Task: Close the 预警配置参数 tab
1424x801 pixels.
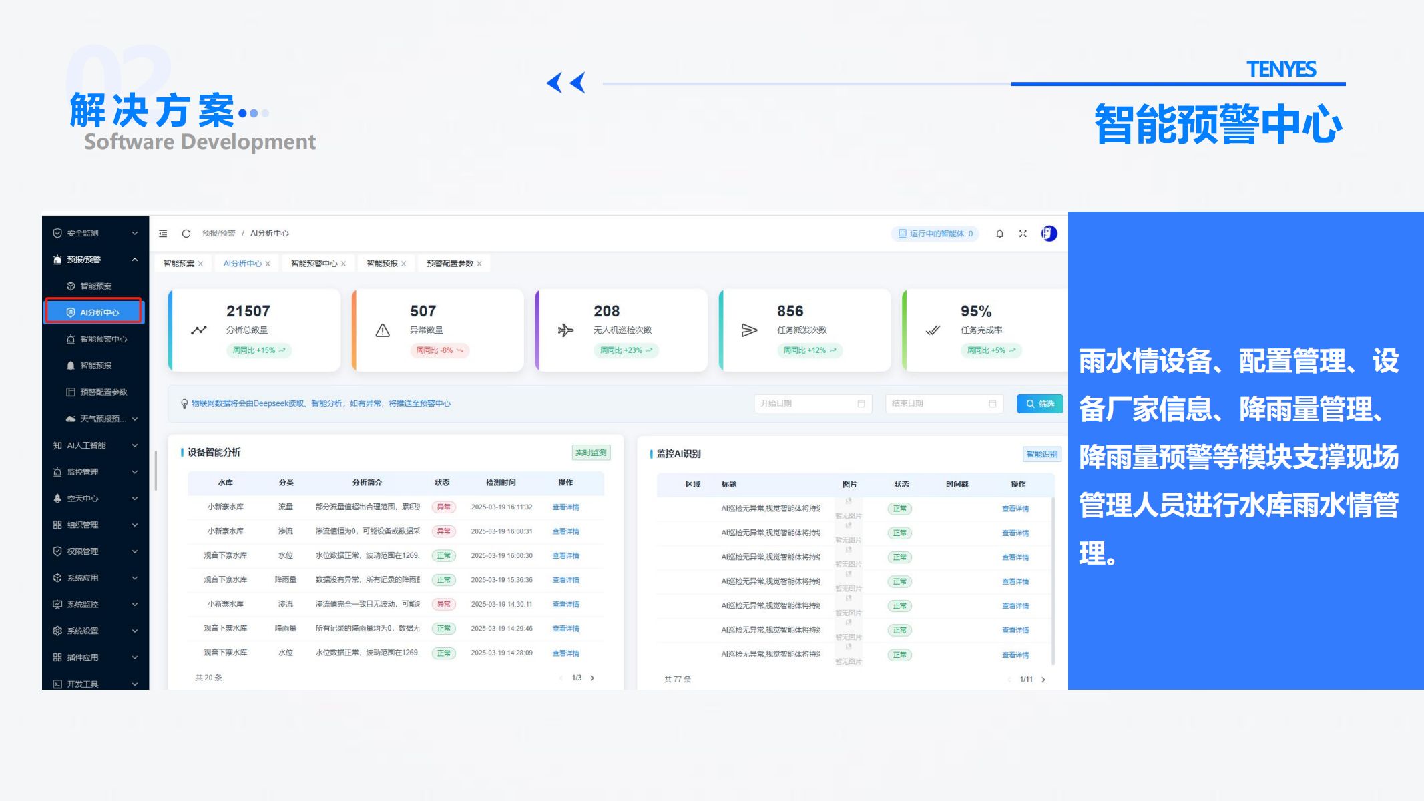Action: click(x=479, y=264)
